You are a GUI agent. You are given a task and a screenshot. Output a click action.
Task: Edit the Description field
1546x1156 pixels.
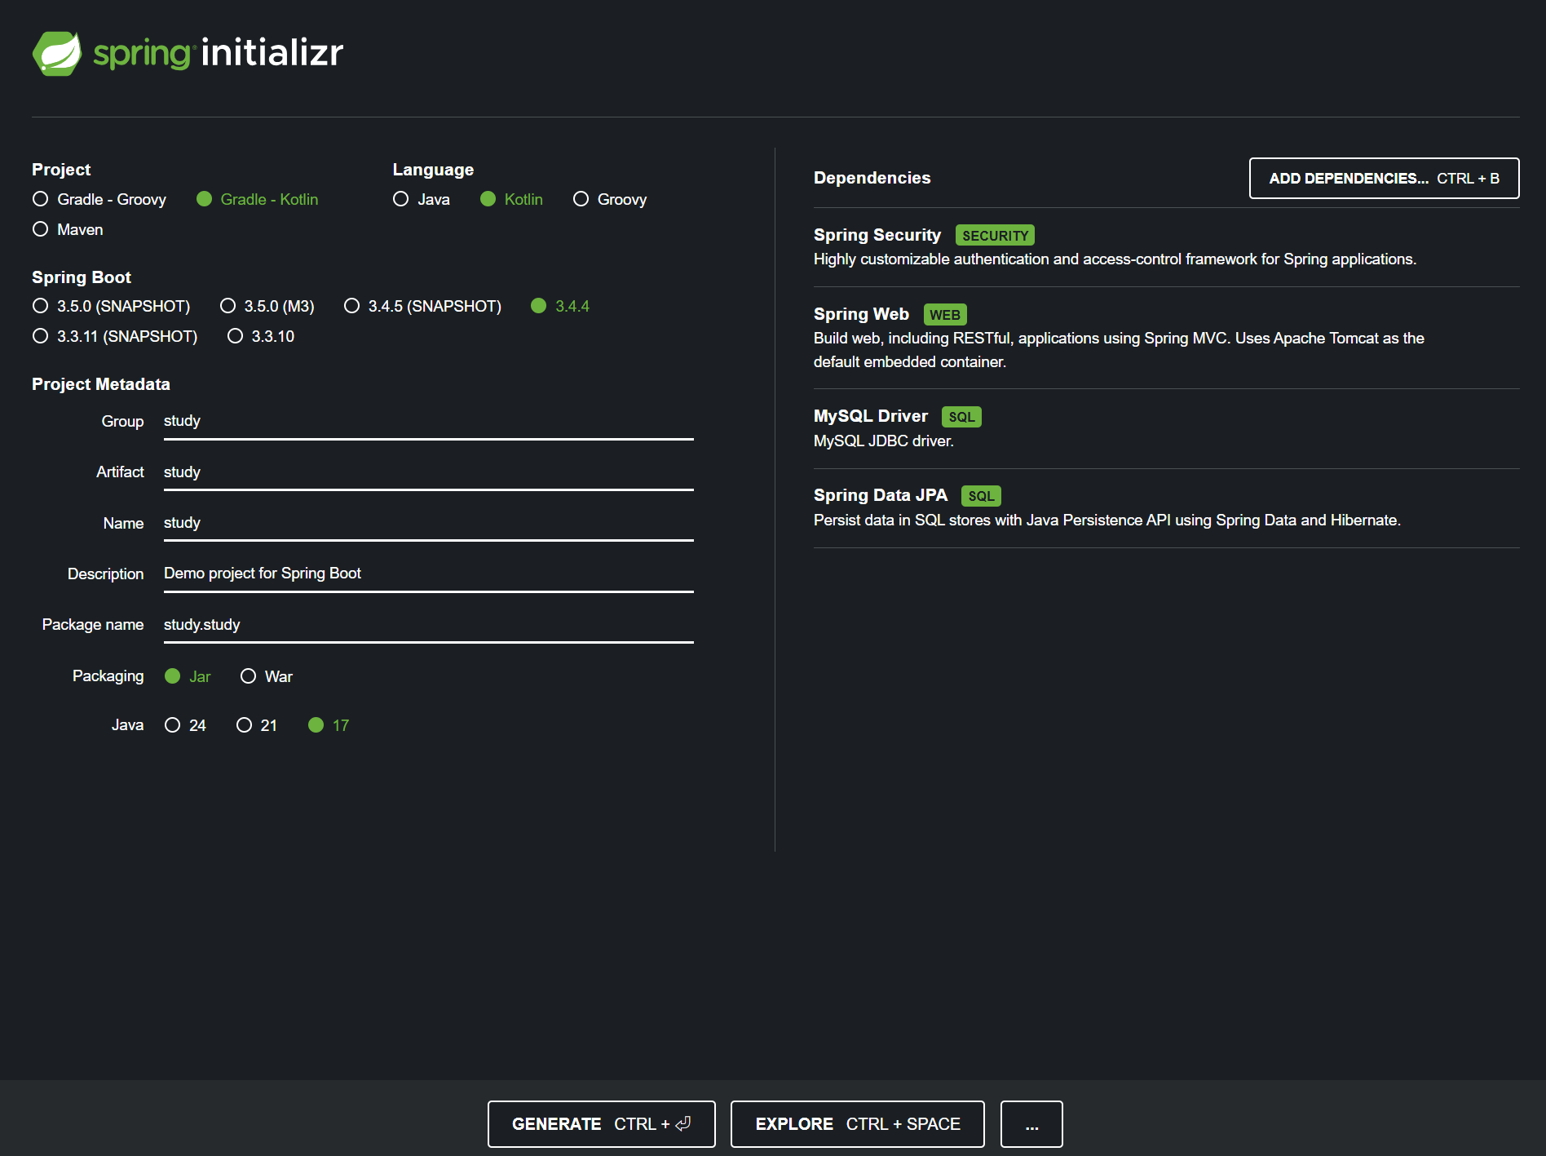point(429,574)
